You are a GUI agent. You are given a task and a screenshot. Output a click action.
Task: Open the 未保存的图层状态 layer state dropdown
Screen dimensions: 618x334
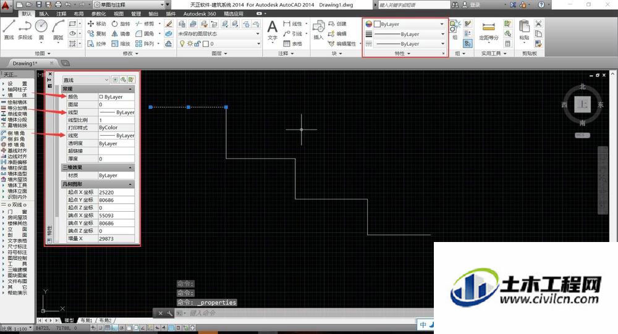click(219, 34)
